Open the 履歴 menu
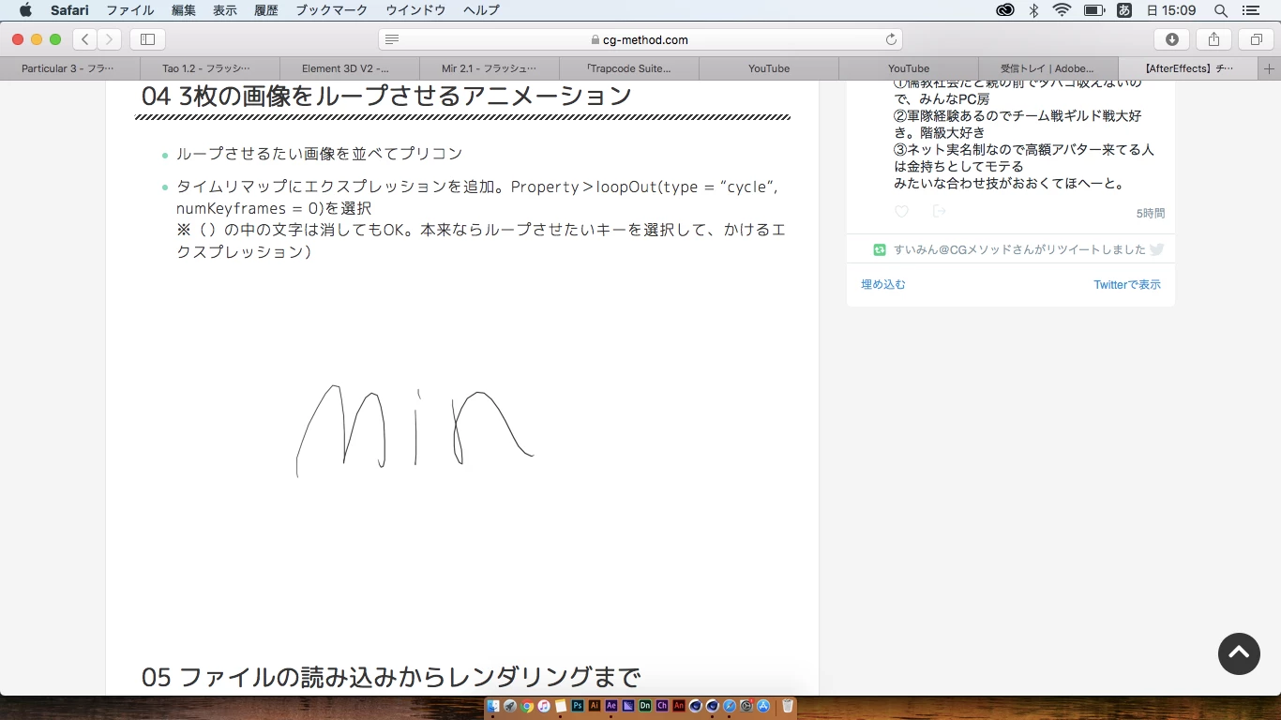The image size is (1281, 720). click(x=266, y=10)
